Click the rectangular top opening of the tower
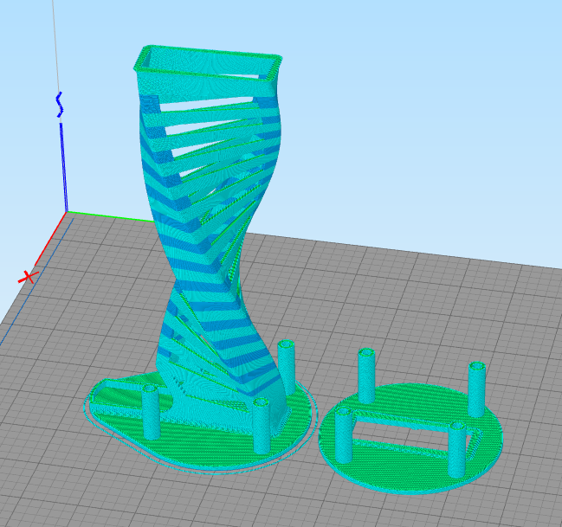 pos(208,62)
